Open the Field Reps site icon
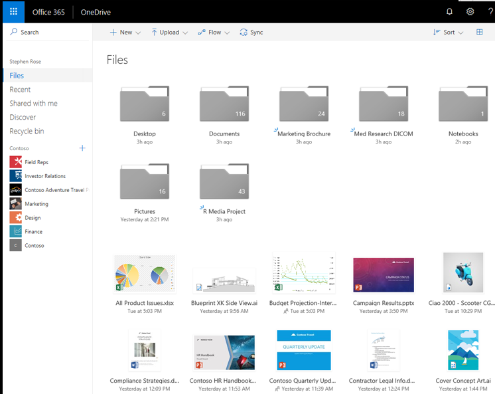The width and height of the screenshot is (495, 394). tap(16, 162)
